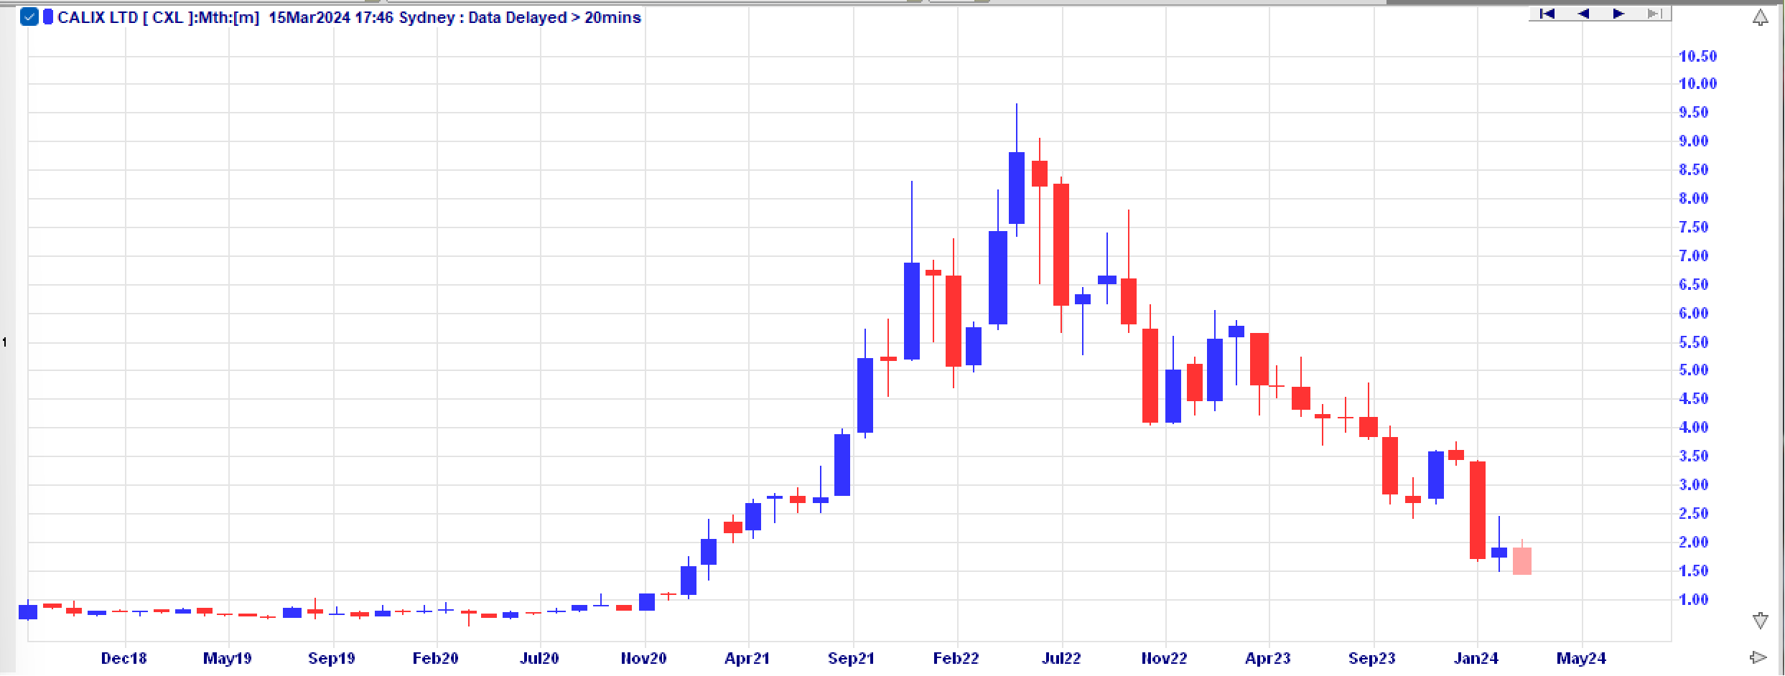1785x676 pixels.
Task: Click the 9.00 price axis label
Action: click(1693, 141)
